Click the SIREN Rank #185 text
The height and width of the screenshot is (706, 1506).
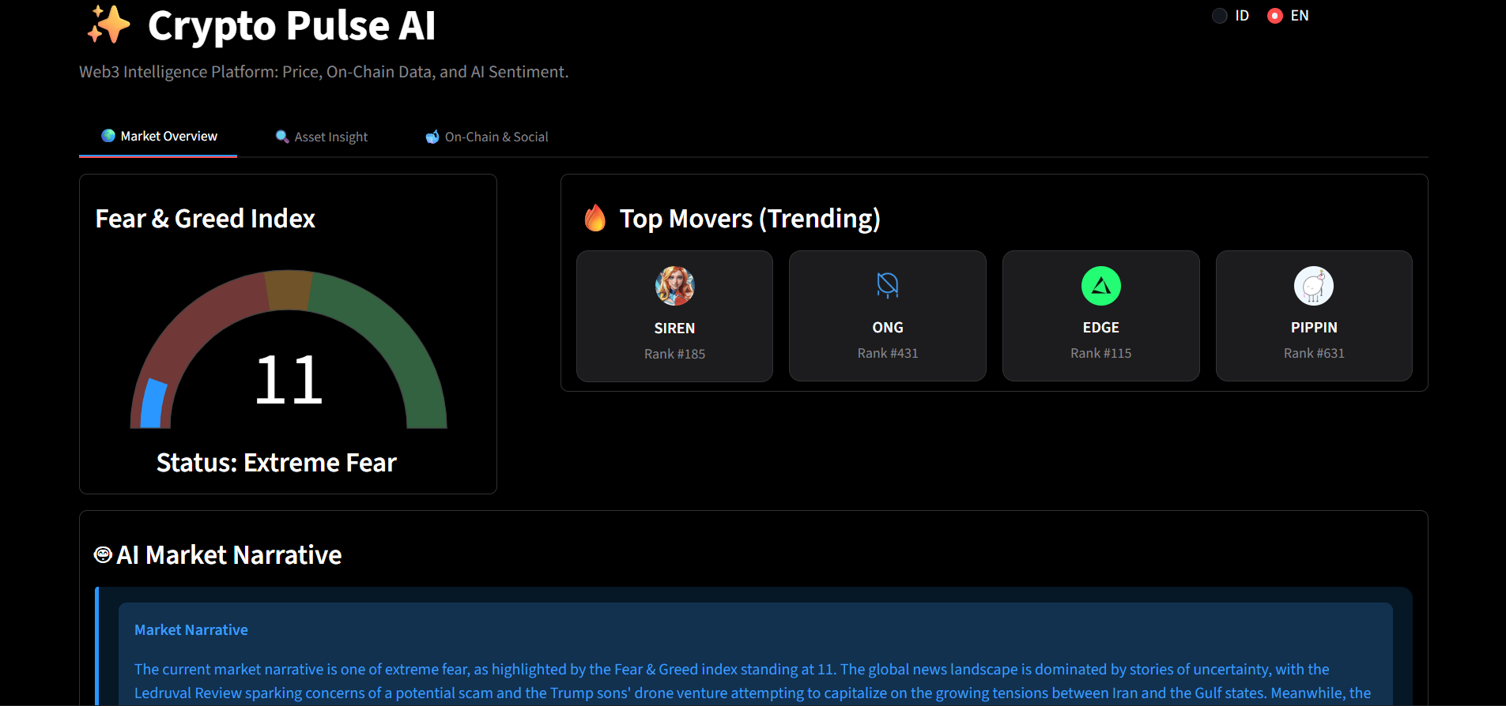coord(674,354)
